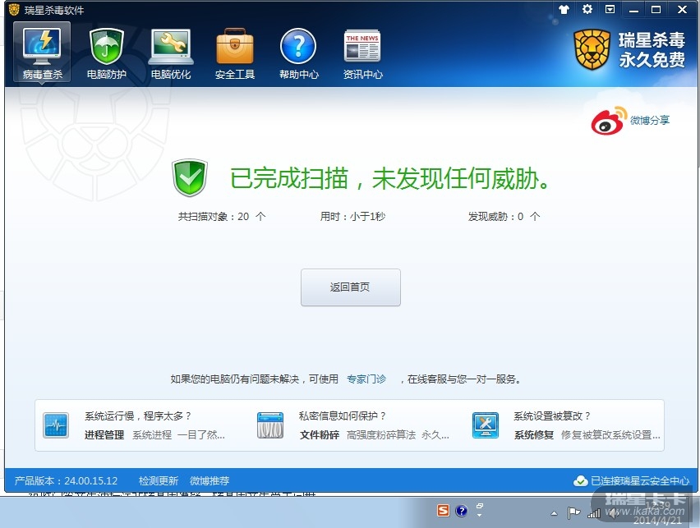Click the 微博分享 link text

[x=650, y=120]
